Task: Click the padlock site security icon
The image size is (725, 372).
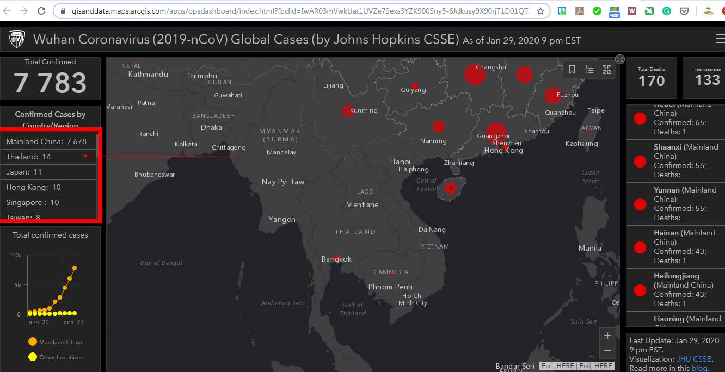Action: point(64,11)
